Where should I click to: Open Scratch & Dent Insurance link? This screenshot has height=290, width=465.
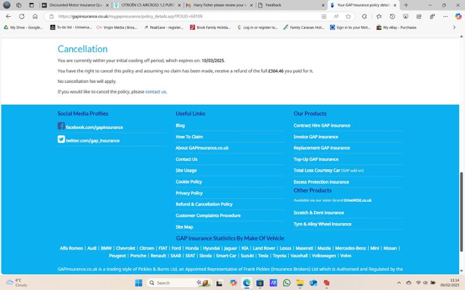click(319, 213)
